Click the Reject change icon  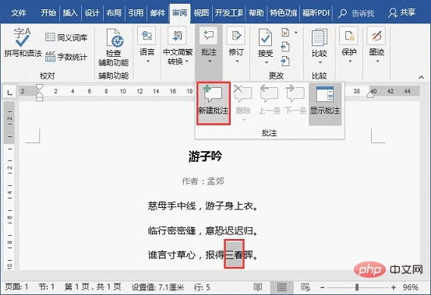click(x=285, y=33)
